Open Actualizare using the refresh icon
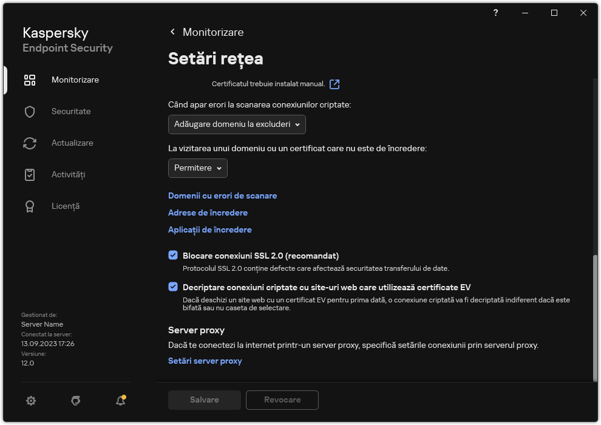 click(x=30, y=143)
